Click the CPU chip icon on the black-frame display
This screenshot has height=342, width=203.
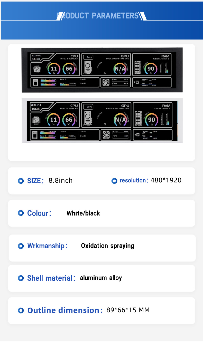click(36, 69)
